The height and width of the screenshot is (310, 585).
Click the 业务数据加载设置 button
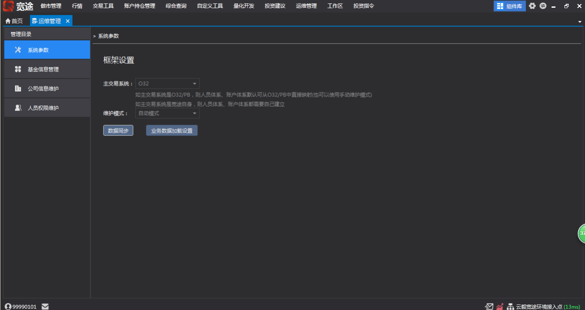click(172, 131)
